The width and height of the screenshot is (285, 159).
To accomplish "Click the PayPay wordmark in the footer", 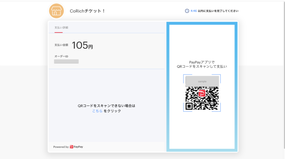I will coord(78,147).
